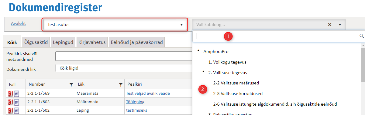
Task: Open the Tööleping document link
Action: (x=135, y=102)
